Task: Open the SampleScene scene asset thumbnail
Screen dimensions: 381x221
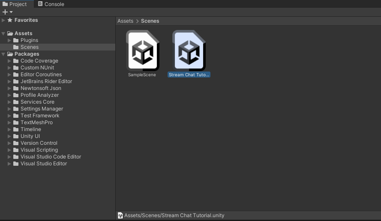Action: tap(143, 51)
